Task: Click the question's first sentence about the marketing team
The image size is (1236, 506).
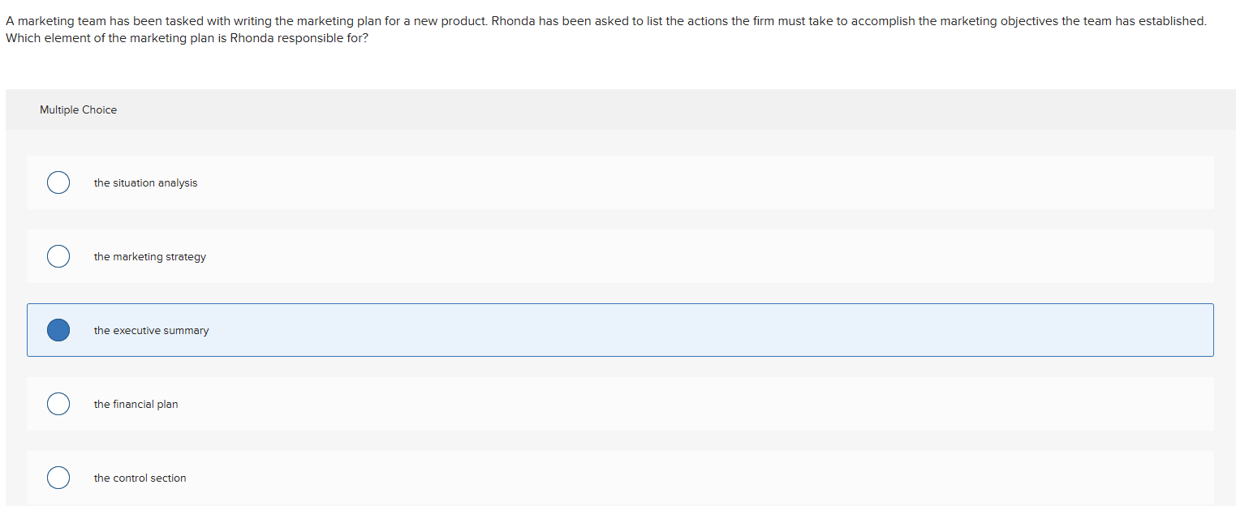Action: (243, 21)
